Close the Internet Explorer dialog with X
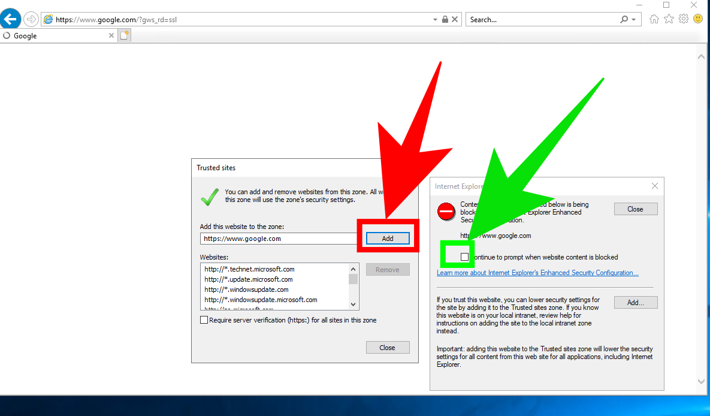This screenshot has width=710, height=416. pos(655,186)
